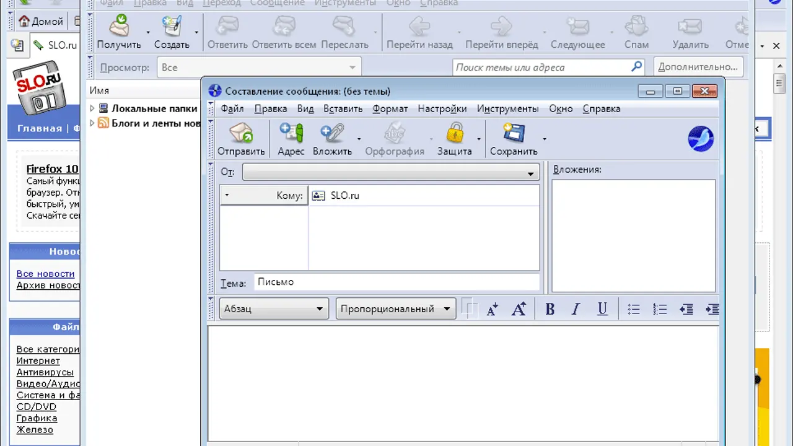793x446 pixels.
Task: Increase font size in formatting toolbar
Action: coord(519,309)
